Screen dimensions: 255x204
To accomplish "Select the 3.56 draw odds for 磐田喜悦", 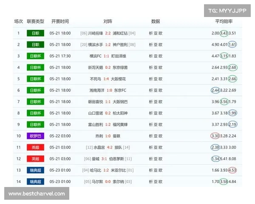I will (x=224, y=102).
